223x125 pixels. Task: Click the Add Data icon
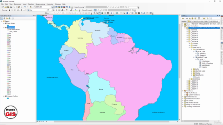pos(31,7)
